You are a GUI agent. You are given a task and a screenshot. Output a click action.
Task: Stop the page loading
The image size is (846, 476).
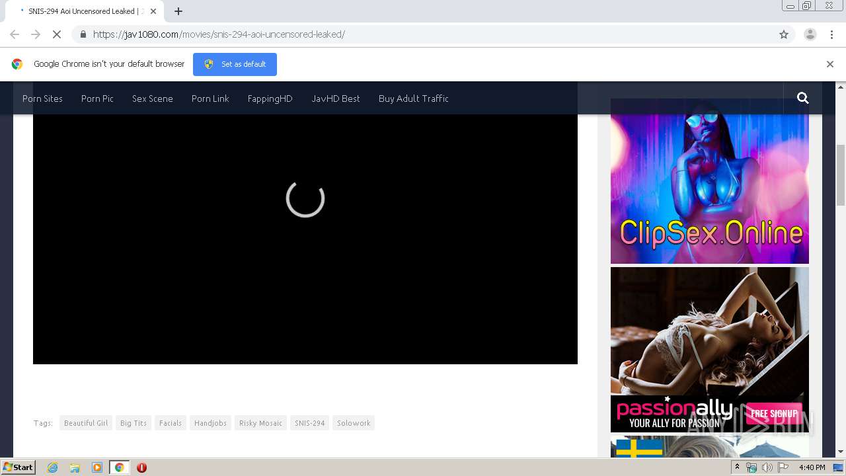coord(57,34)
